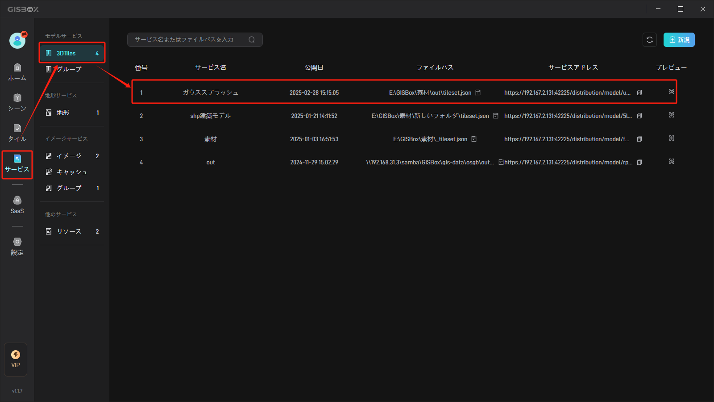This screenshot has width=714, height=402.
Task: Select リソース under 他のサービス
Action: point(72,231)
